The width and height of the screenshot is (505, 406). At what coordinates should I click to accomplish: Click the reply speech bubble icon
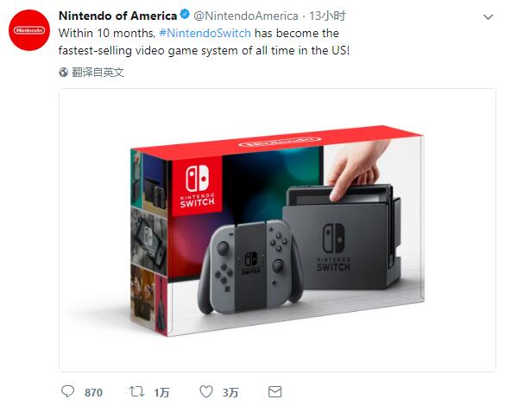pos(67,392)
